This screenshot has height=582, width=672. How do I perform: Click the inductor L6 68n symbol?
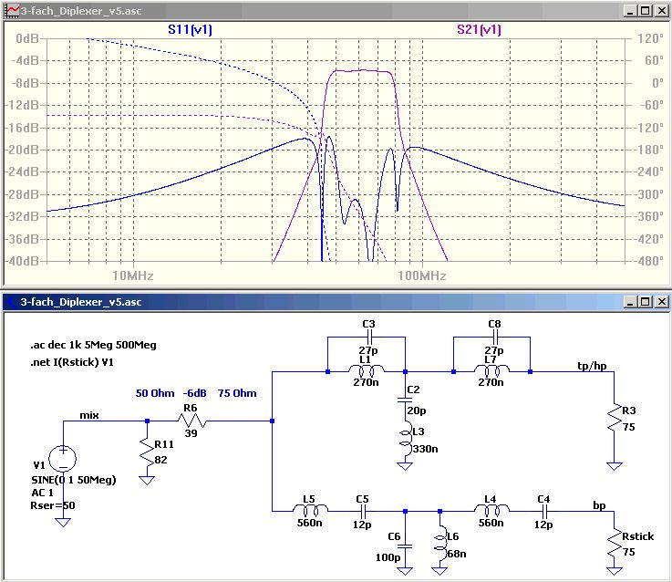click(x=440, y=537)
